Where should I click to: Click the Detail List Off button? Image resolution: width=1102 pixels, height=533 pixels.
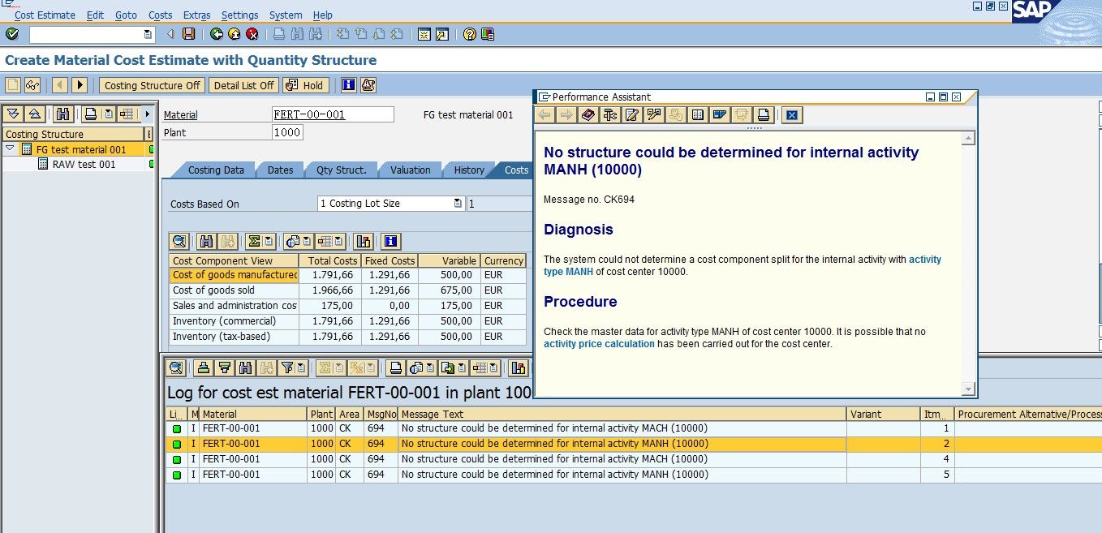point(243,85)
